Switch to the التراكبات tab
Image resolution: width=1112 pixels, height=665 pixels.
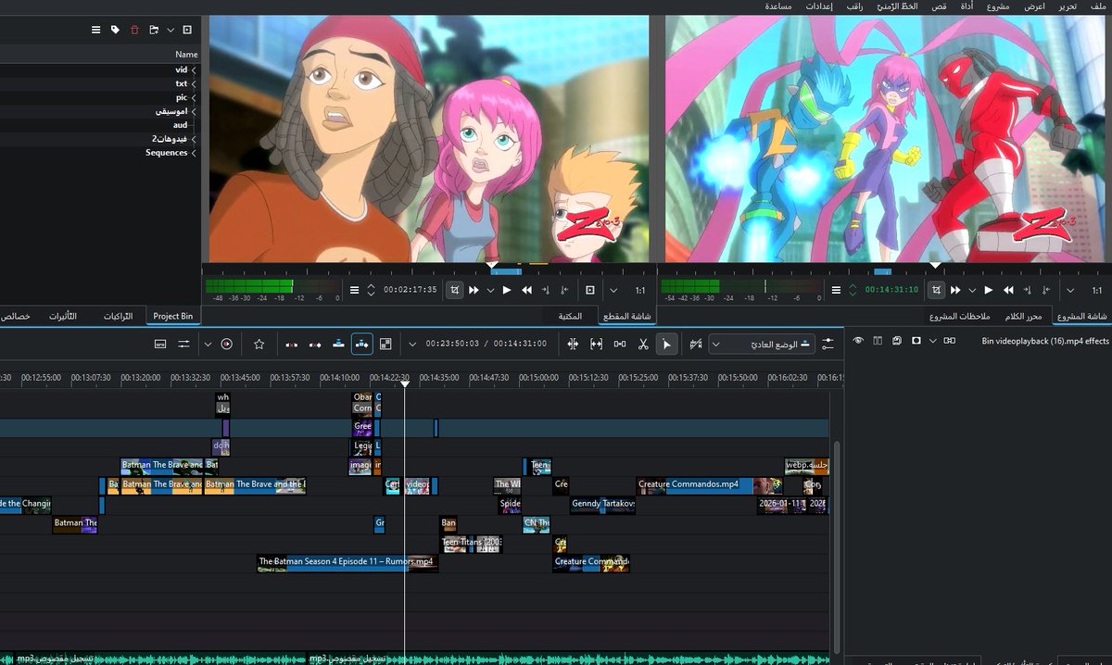point(119,316)
